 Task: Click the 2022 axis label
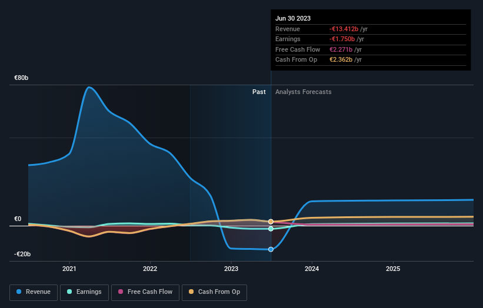(x=150, y=269)
